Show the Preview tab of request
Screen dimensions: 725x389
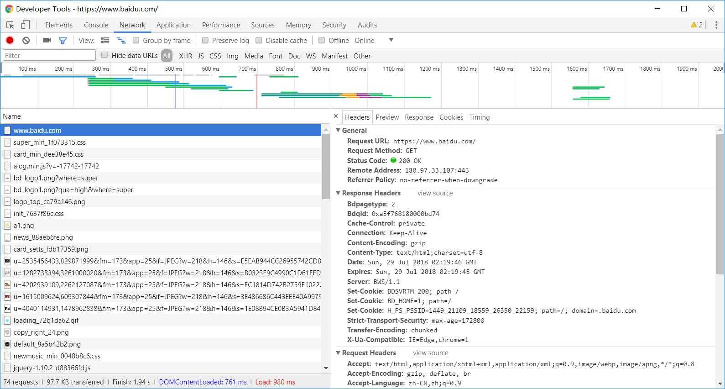click(x=387, y=117)
